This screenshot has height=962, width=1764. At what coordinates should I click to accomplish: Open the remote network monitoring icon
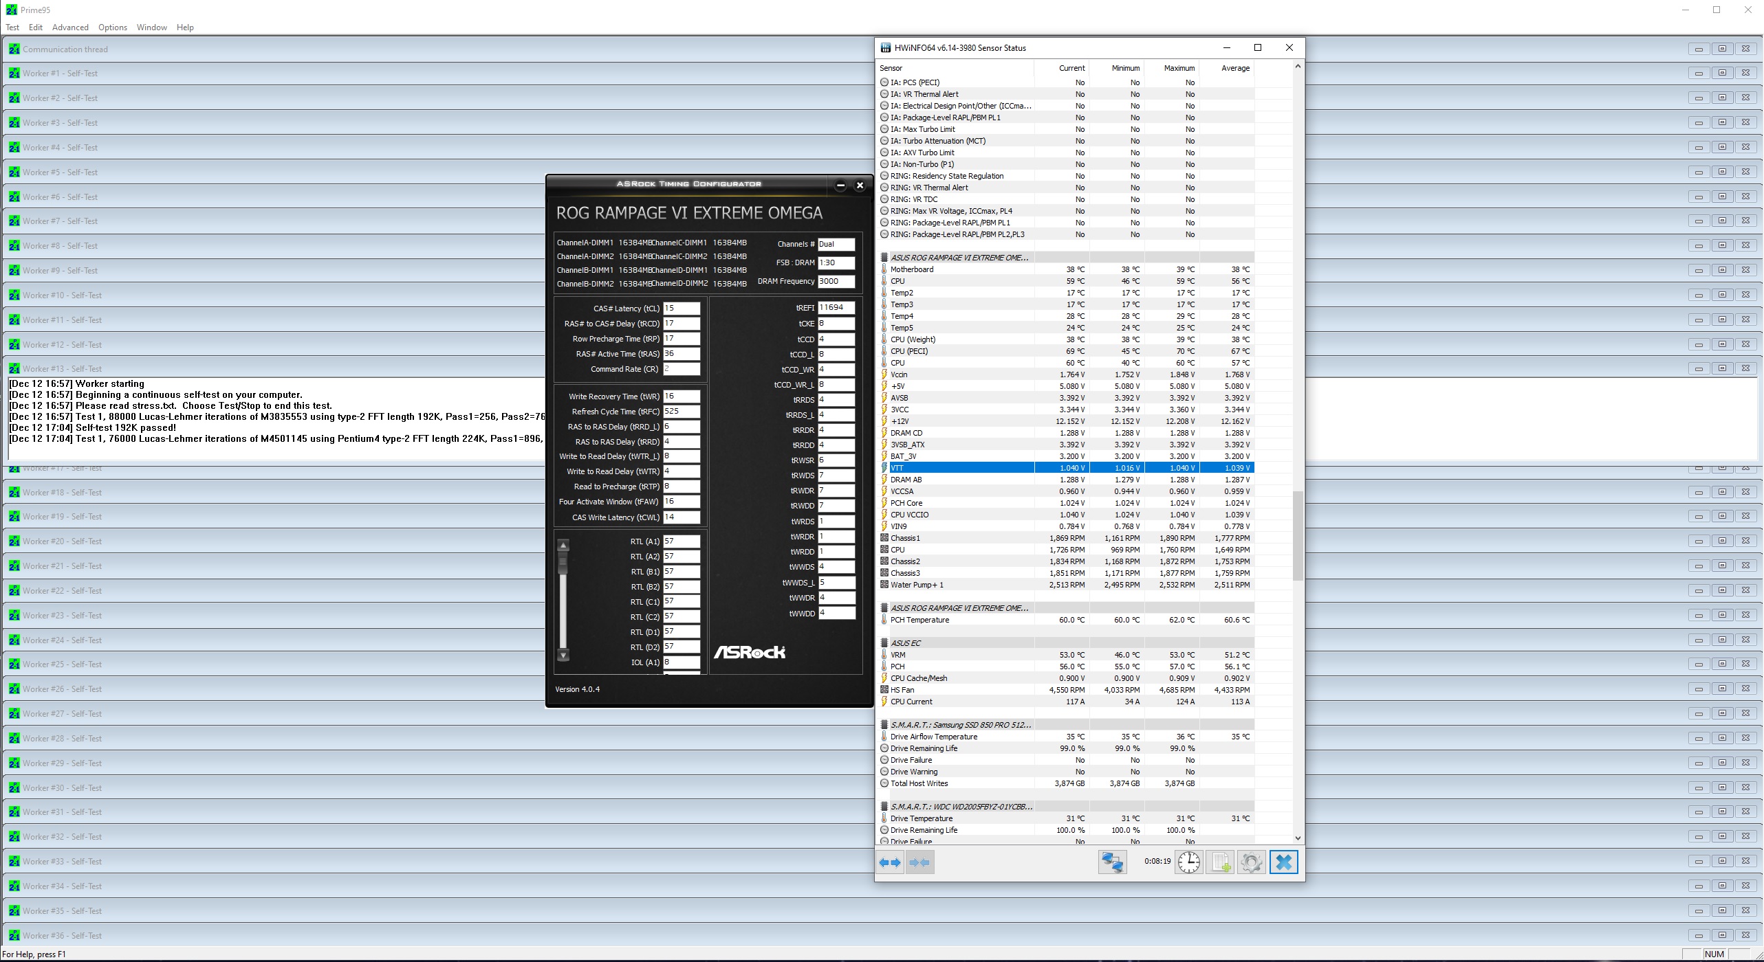pyautogui.click(x=1112, y=862)
